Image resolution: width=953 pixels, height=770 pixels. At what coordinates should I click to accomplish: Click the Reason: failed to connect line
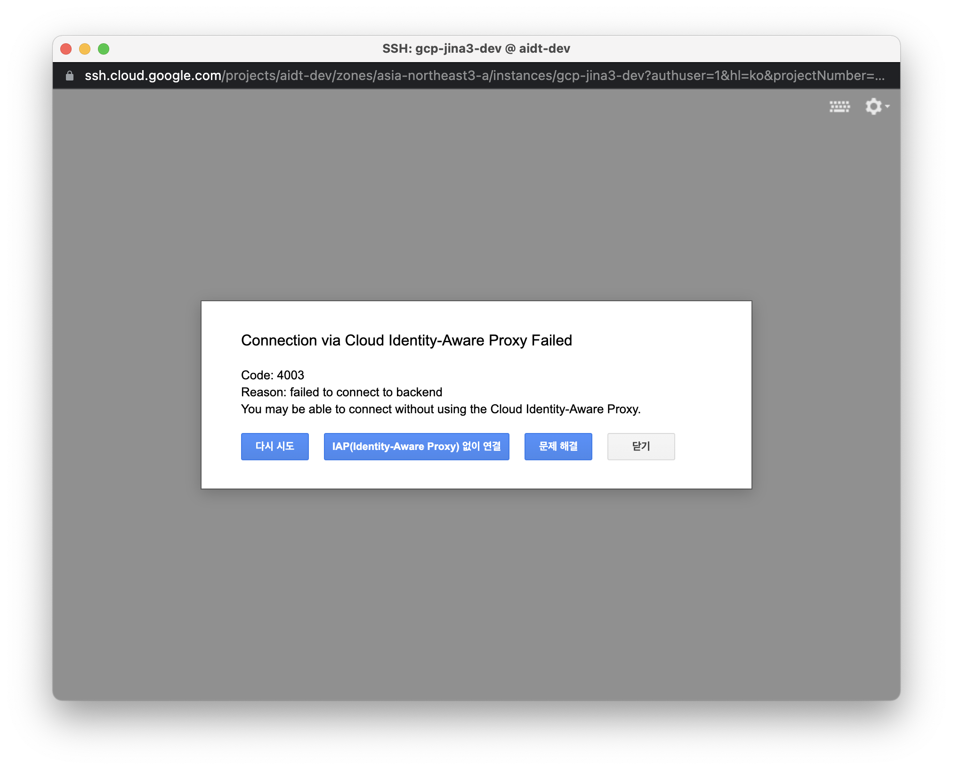point(341,392)
